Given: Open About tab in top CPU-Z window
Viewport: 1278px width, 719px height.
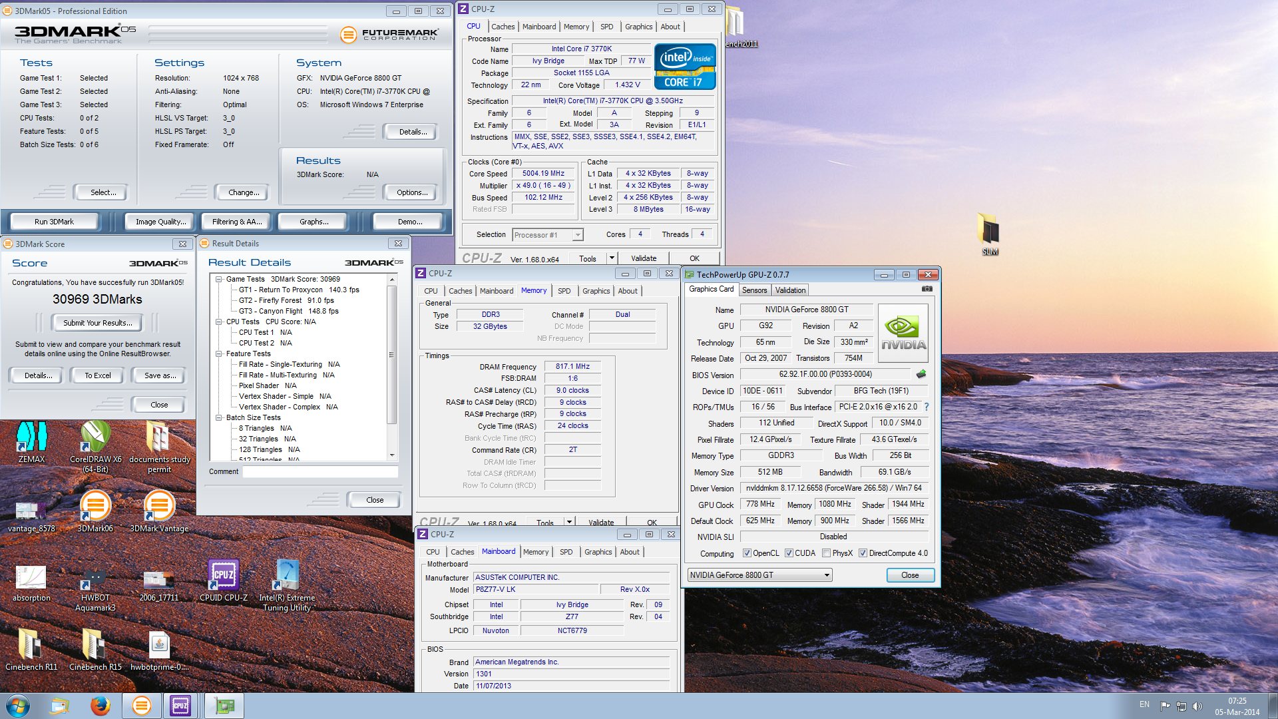Looking at the screenshot, I should pyautogui.click(x=670, y=27).
